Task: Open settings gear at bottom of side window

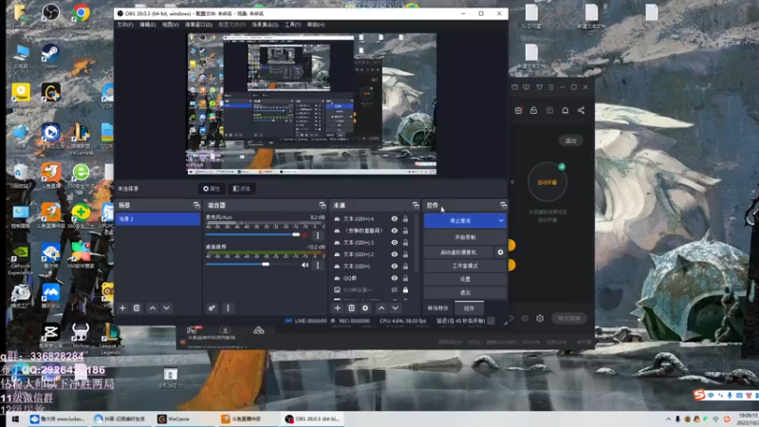Action: click(540, 318)
